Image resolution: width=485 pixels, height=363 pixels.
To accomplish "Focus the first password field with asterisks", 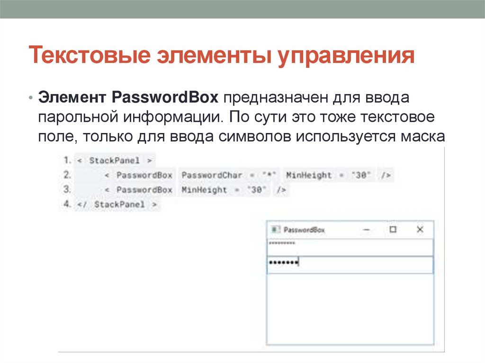I will coord(350,247).
